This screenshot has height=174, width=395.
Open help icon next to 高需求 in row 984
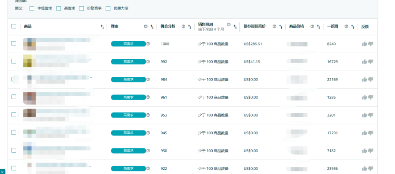148,79
